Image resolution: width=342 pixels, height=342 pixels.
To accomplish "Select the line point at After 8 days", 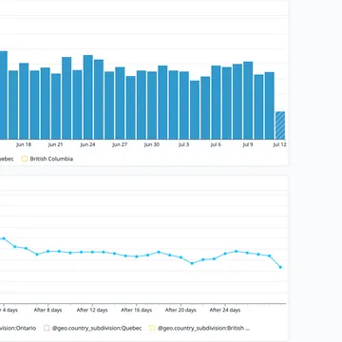I will click(48, 251).
